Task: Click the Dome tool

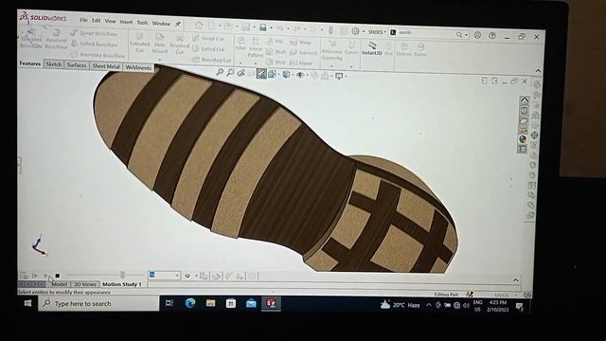Action: pyautogui.click(x=420, y=50)
